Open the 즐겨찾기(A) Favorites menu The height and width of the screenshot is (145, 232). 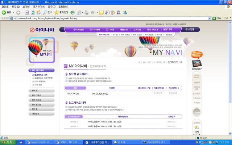(39, 7)
